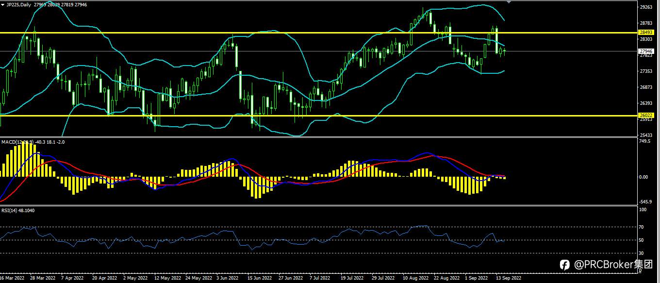Click the 3 Jun 2022 date label
Screen dimensions: 660x283
[228, 278]
